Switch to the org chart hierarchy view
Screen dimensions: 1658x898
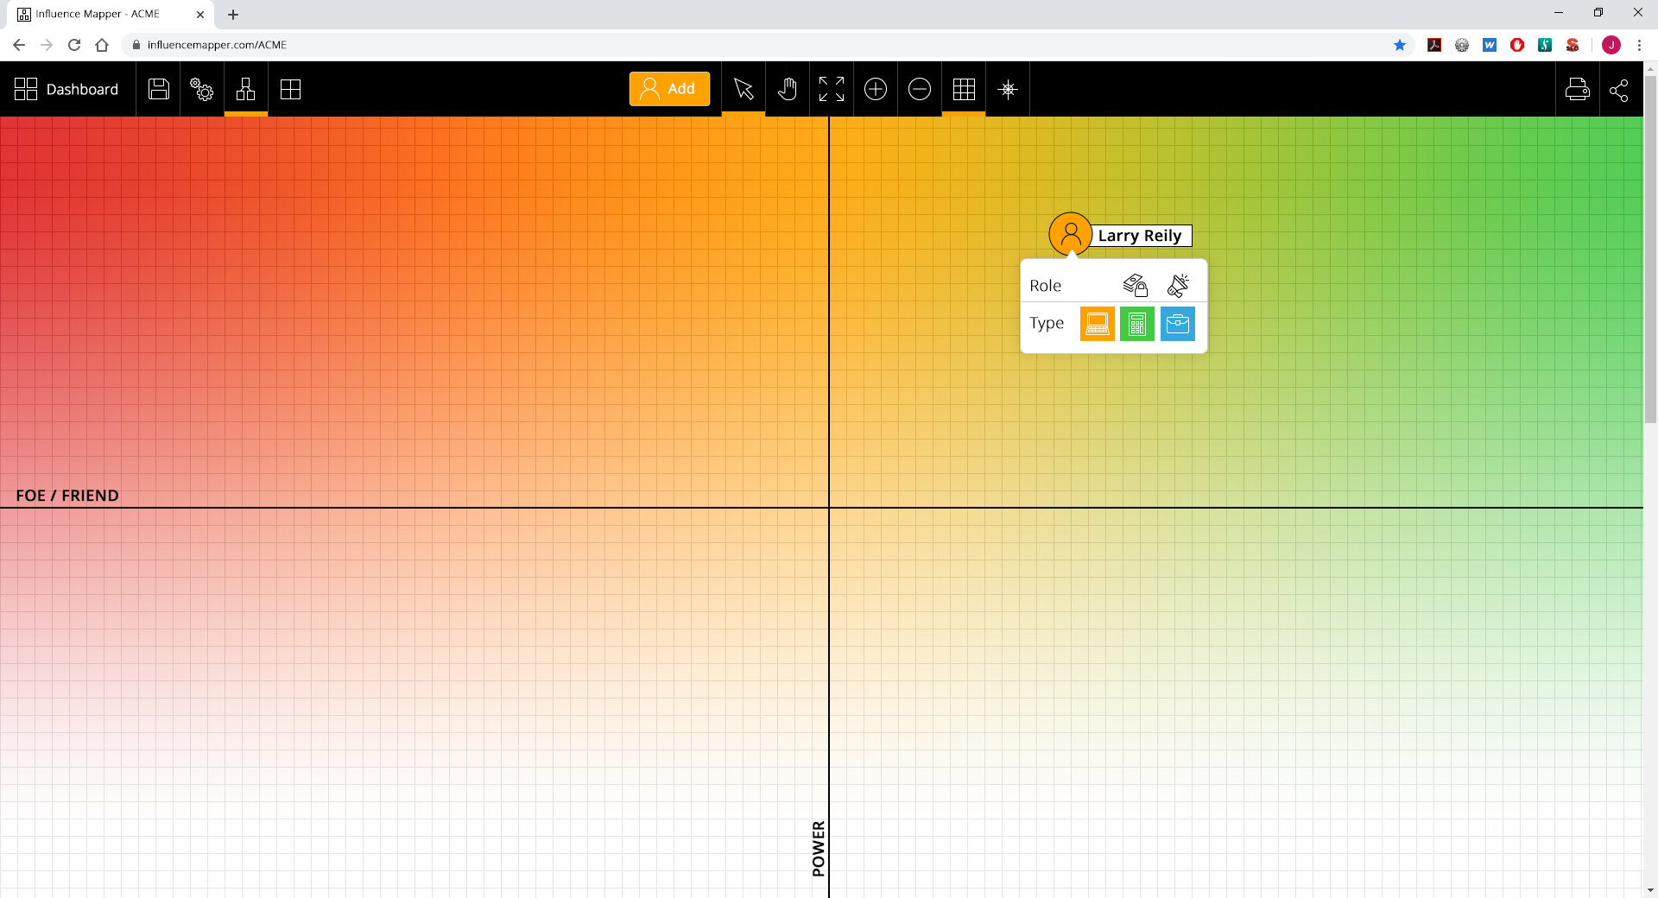246,89
